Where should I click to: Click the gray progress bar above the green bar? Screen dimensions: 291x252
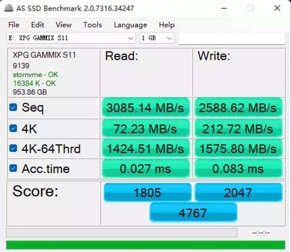click(121, 233)
